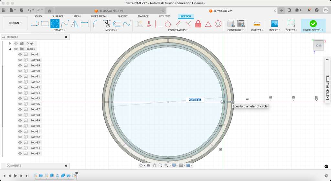Open the Measure tool under Inspect
331x181 pixels.
point(257,24)
